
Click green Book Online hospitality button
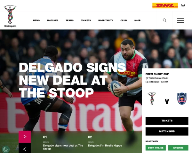(156, 148)
